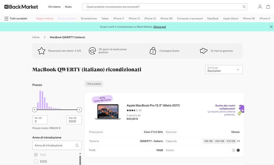274x165 pixels.
Task: Check the 2020 year checkbox
Action: click(36, 161)
